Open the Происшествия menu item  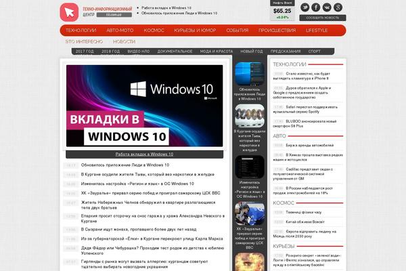tap(277, 30)
